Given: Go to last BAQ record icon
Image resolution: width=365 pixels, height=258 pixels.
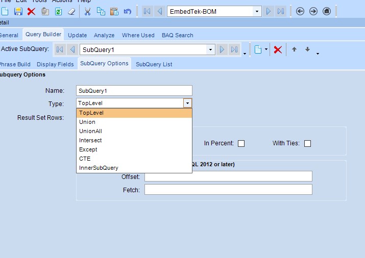Looking at the screenshot, I should [280, 11].
